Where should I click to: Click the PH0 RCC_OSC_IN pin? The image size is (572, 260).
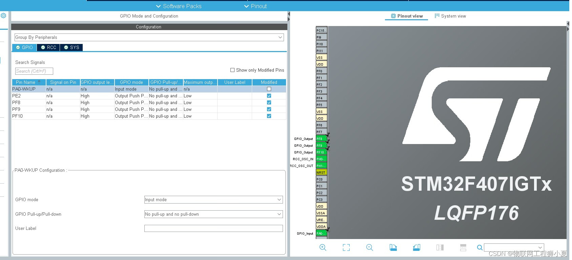click(x=321, y=159)
